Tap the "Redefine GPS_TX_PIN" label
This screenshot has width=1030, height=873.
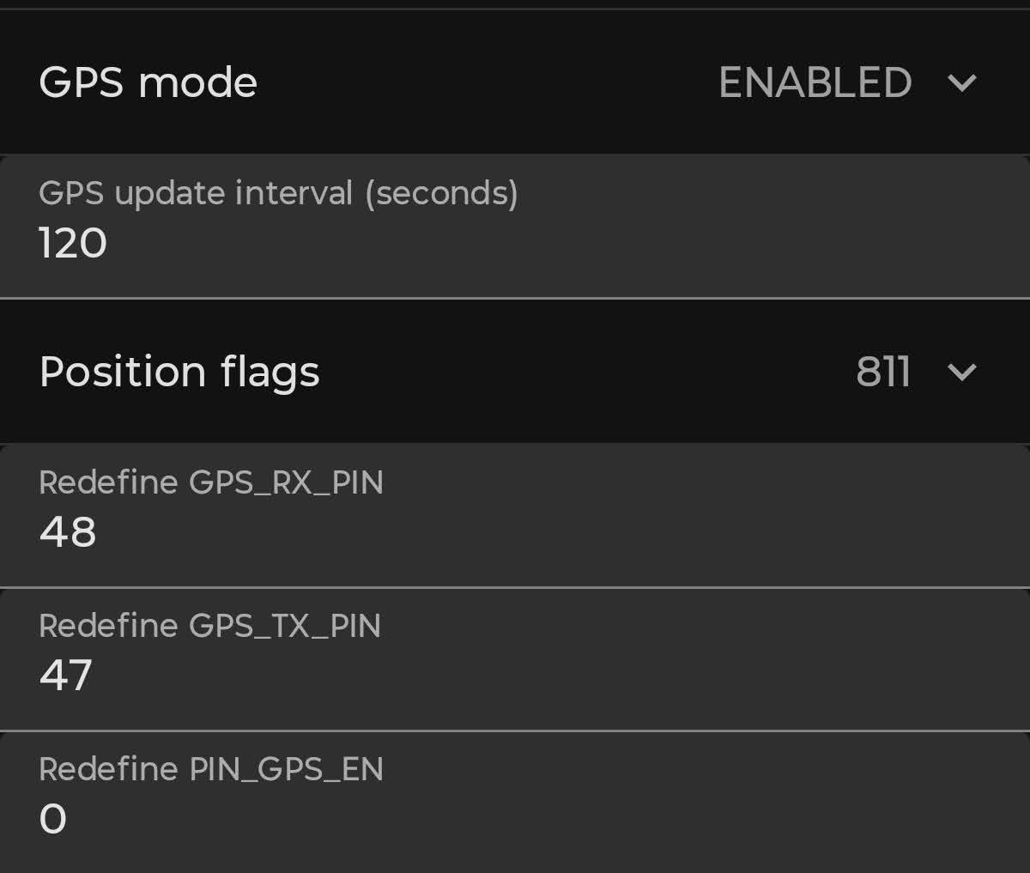click(x=209, y=626)
